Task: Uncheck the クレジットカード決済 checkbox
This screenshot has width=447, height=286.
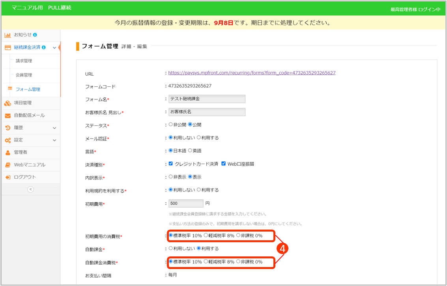Action: coord(170,164)
